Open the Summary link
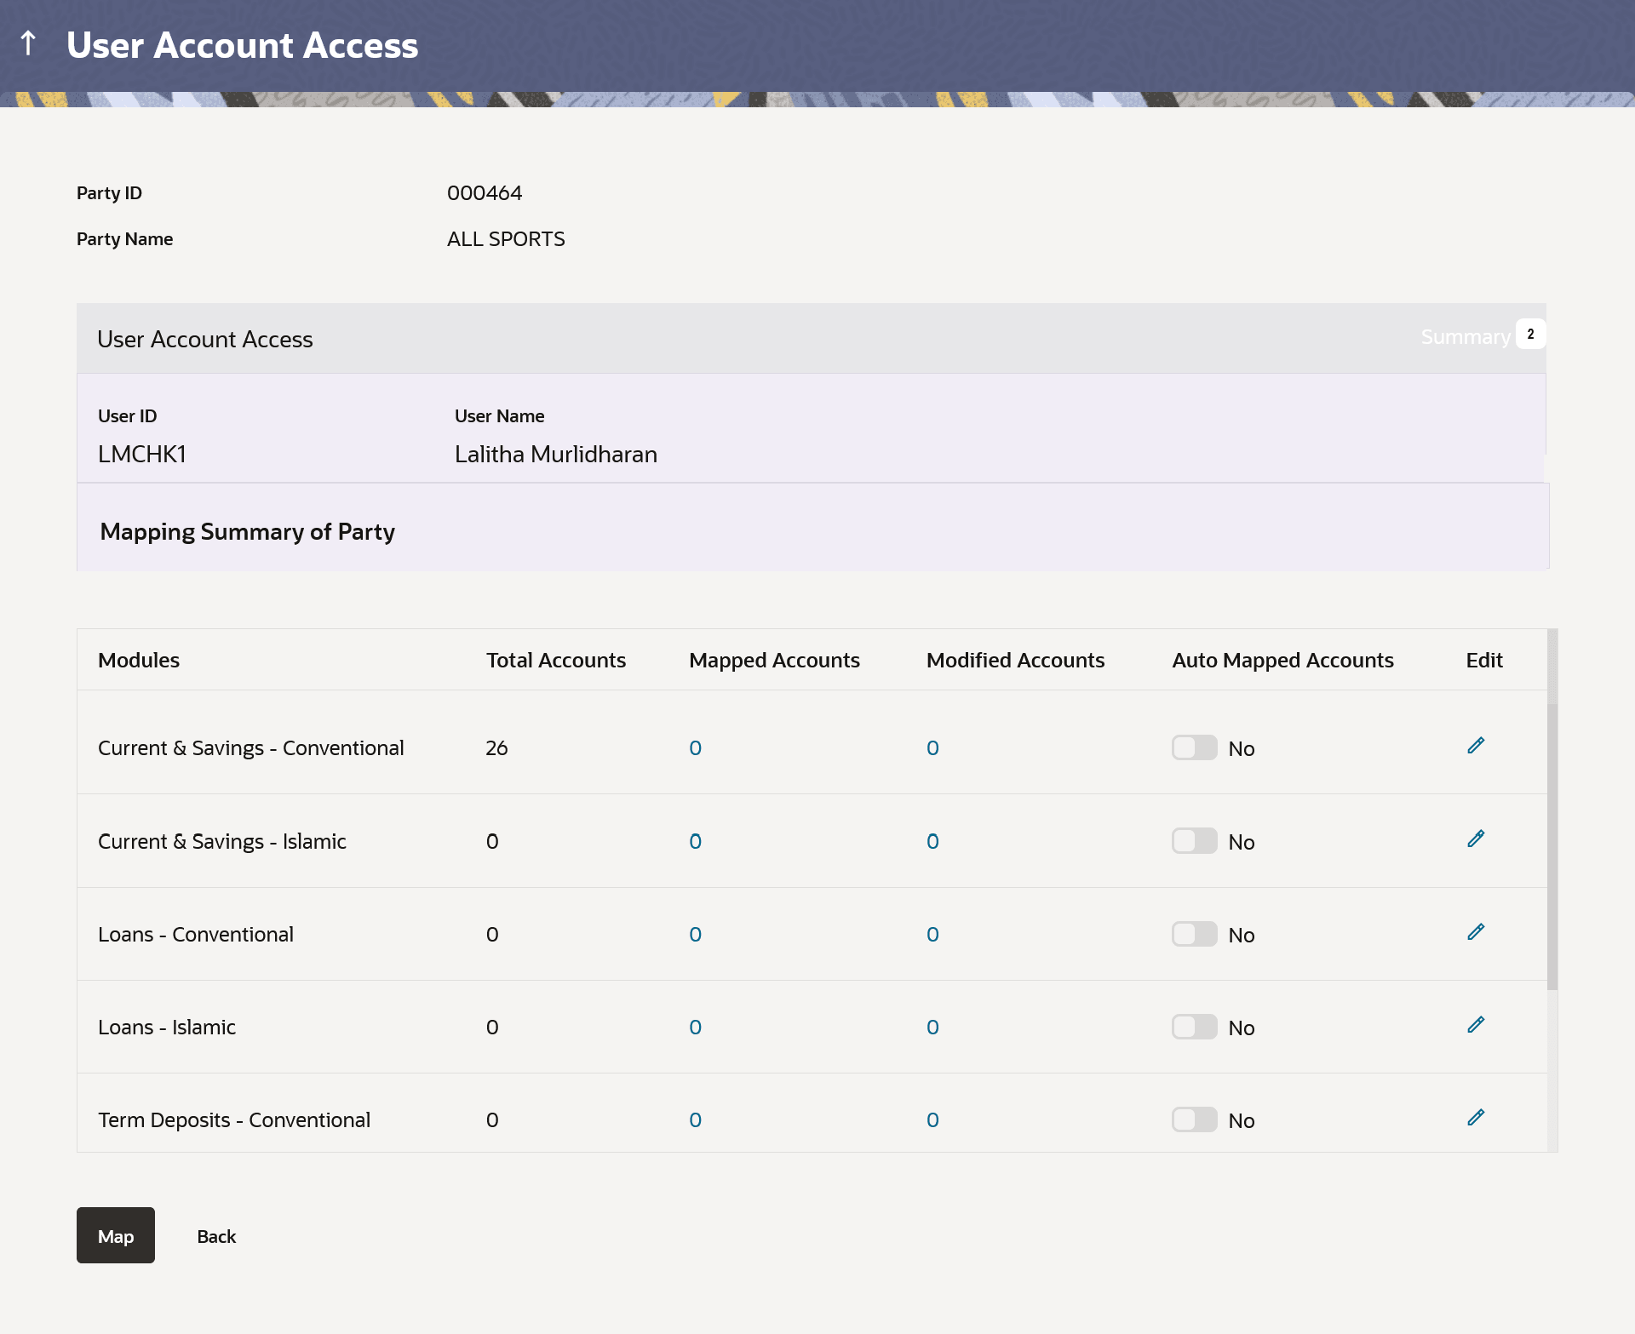Image resolution: width=1635 pixels, height=1334 pixels. tap(1465, 337)
